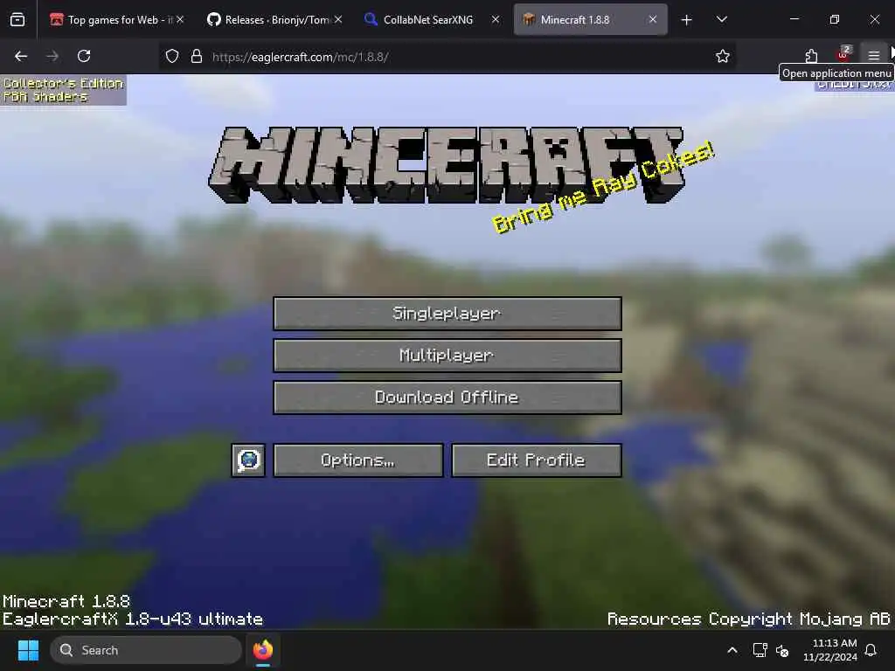The width and height of the screenshot is (895, 671).
Task: Open network status tray icon
Action: pyautogui.click(x=760, y=650)
